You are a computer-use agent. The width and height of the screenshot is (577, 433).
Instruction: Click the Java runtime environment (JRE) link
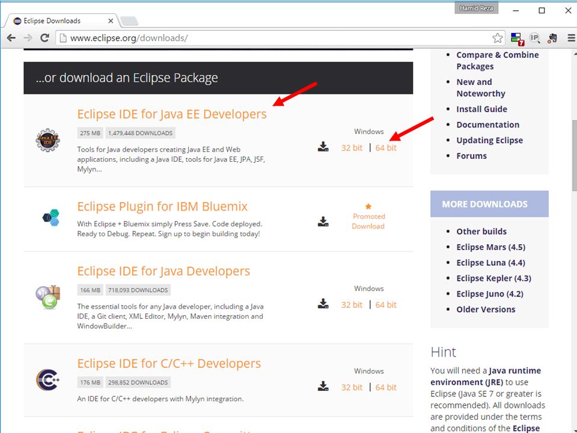click(x=486, y=376)
